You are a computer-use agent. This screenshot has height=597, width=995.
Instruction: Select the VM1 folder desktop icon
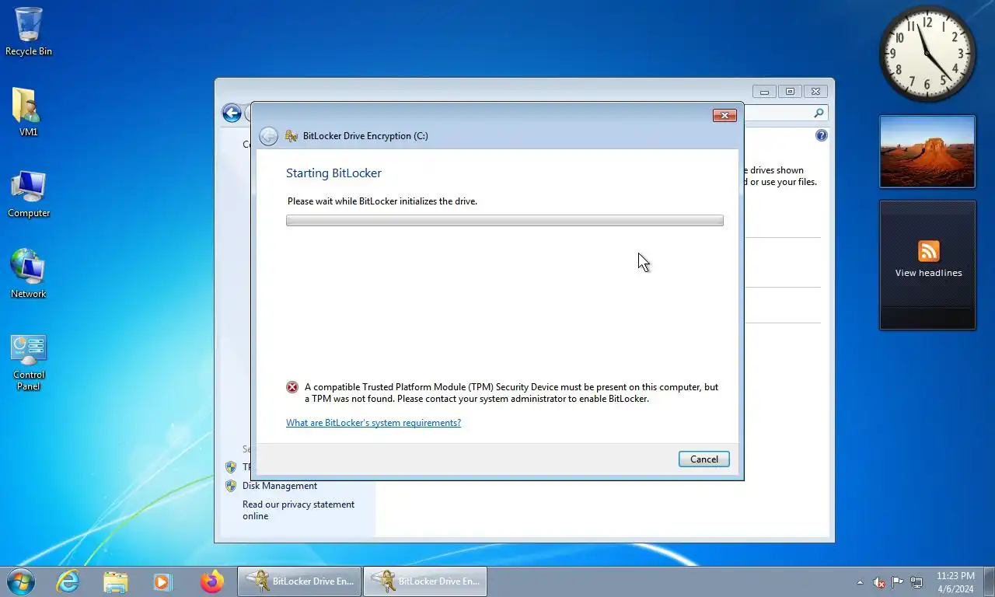coord(28,112)
